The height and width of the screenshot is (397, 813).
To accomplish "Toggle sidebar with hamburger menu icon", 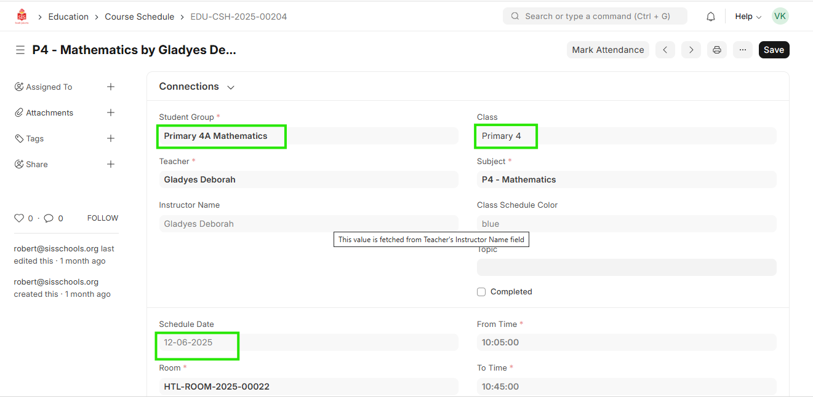I will point(20,50).
